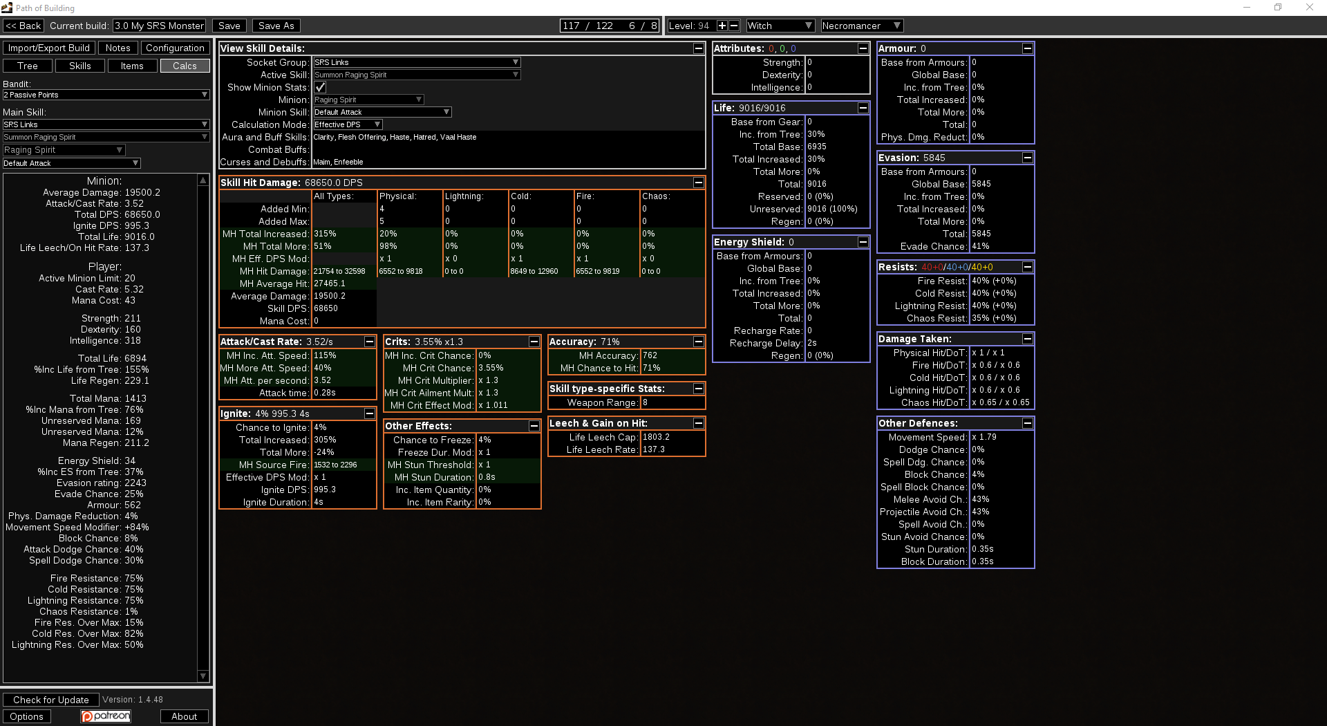Open the Notes tab
This screenshot has width=1327, height=726.
118,48
